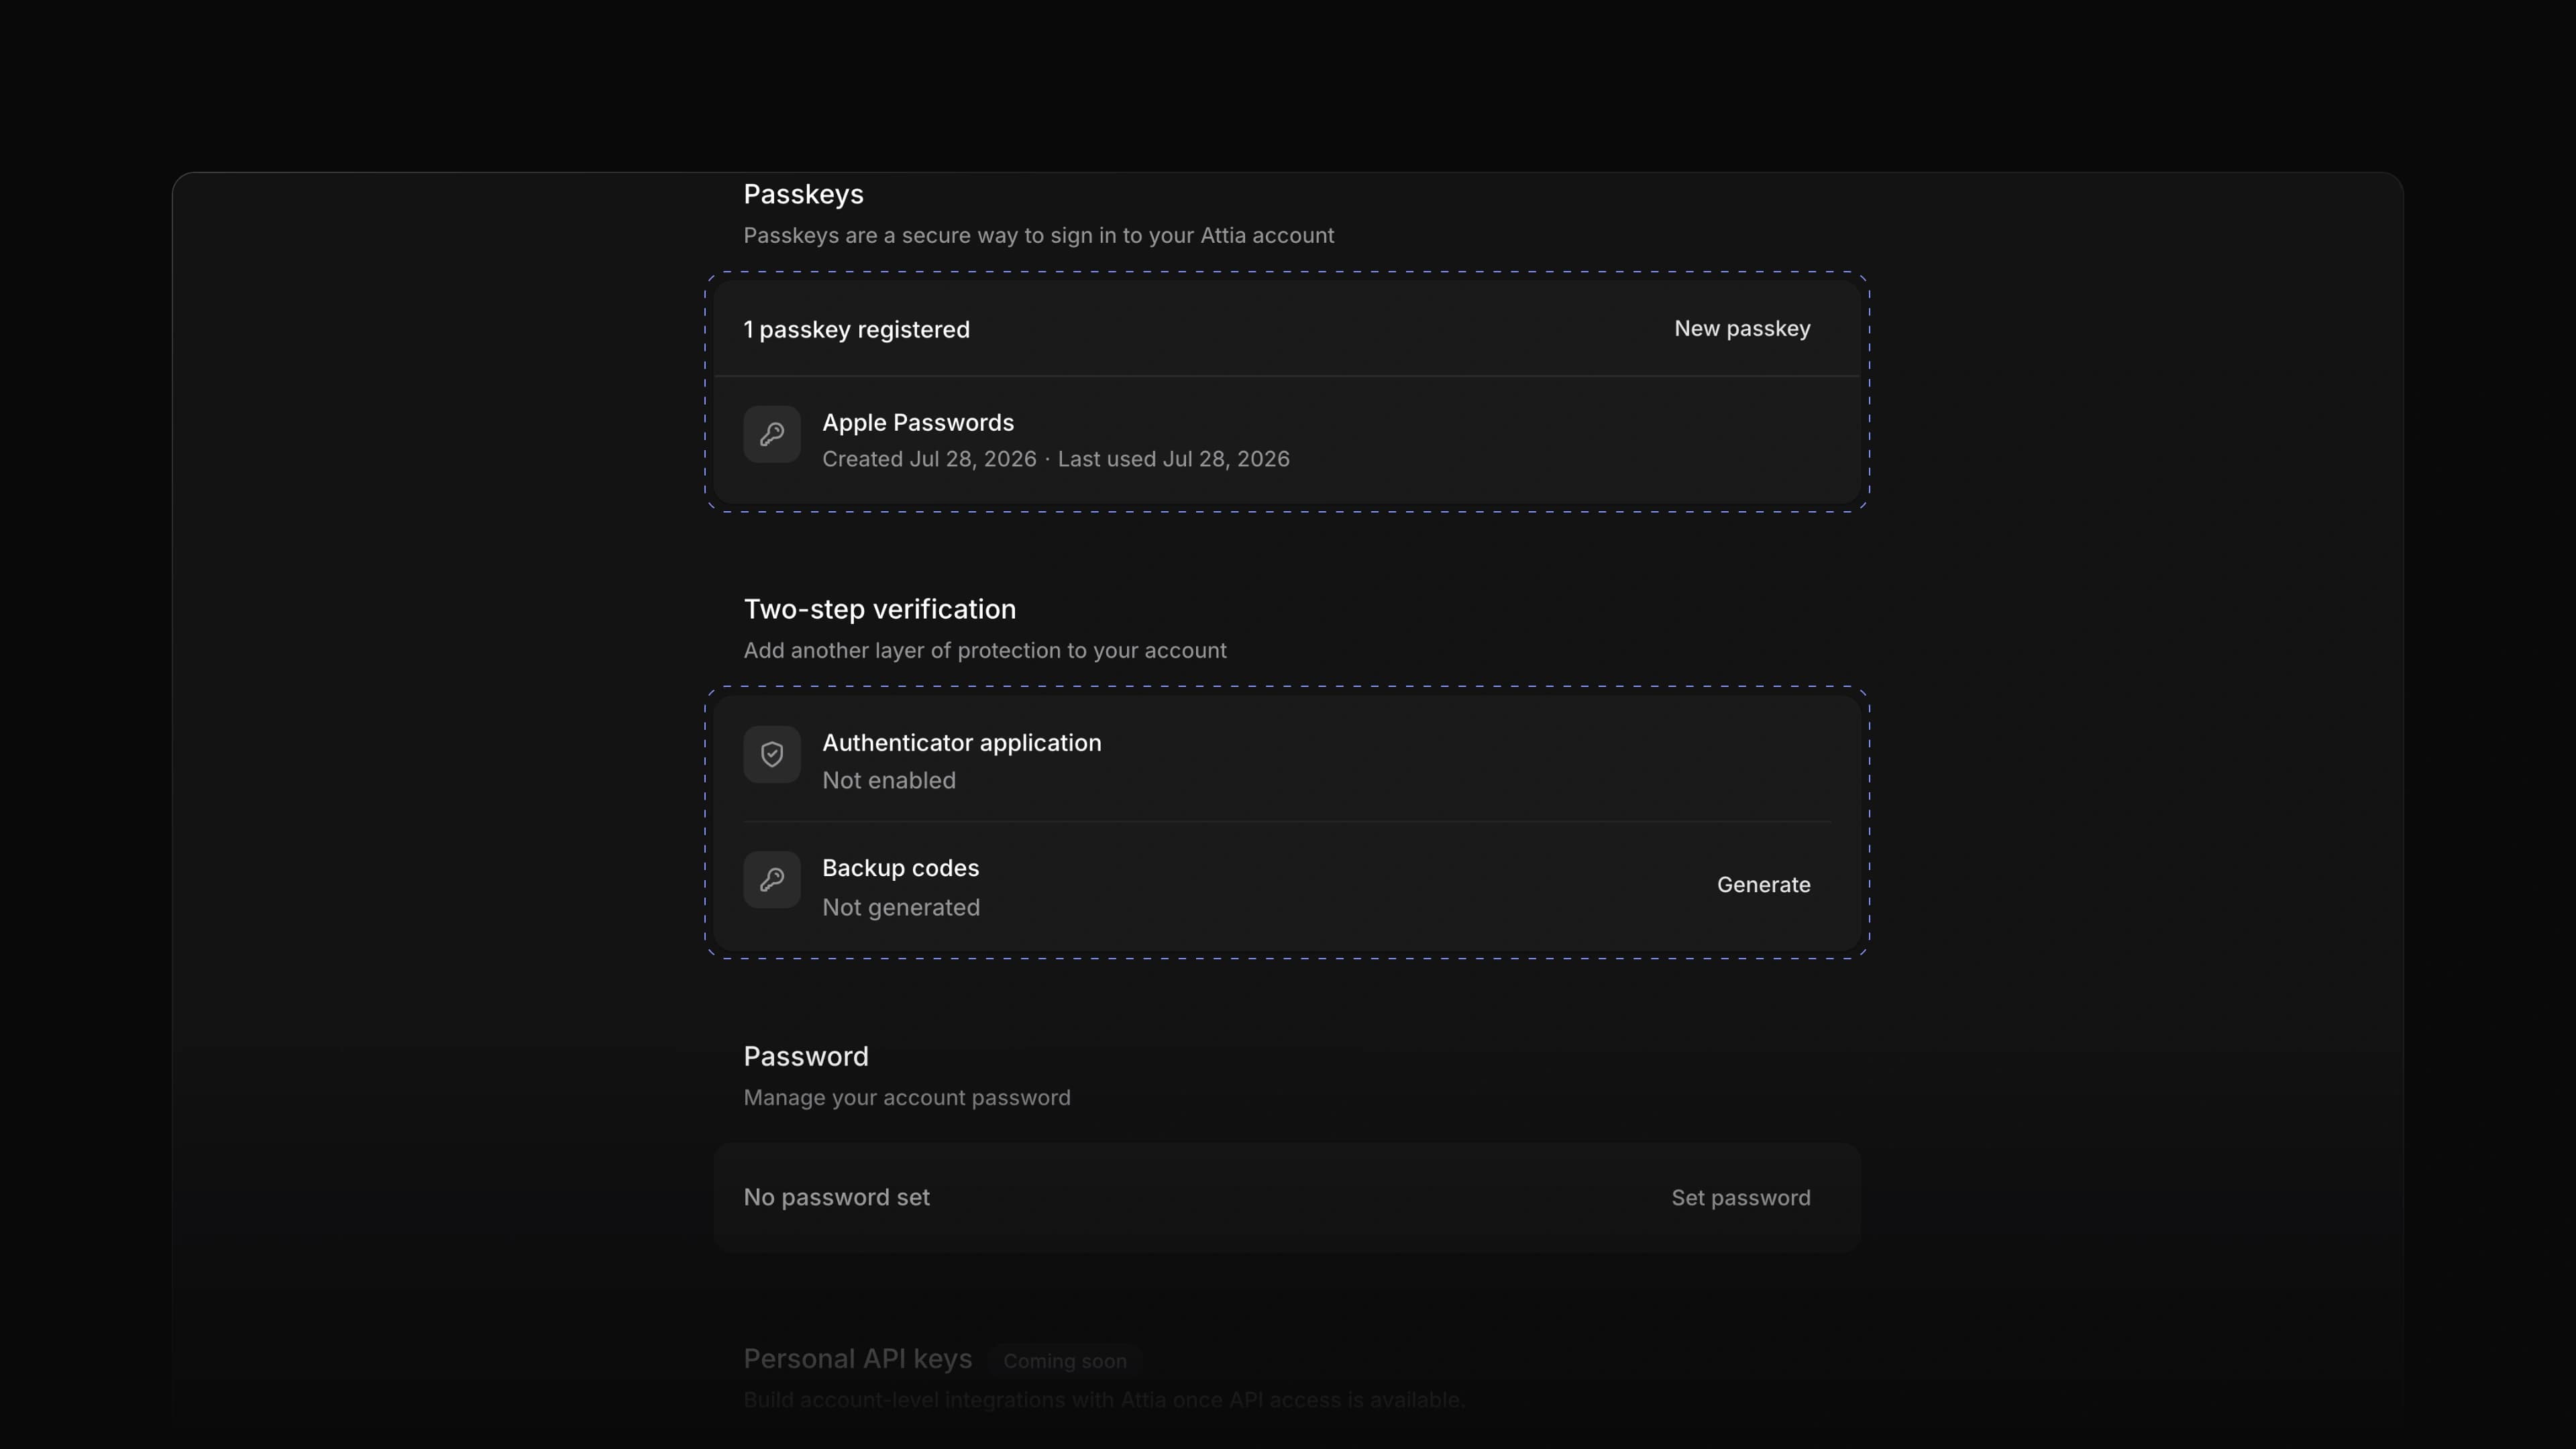Screen dimensions: 2576x1449
Task: Click the 'Passkeys are a secure way' description
Action: (1038, 236)
